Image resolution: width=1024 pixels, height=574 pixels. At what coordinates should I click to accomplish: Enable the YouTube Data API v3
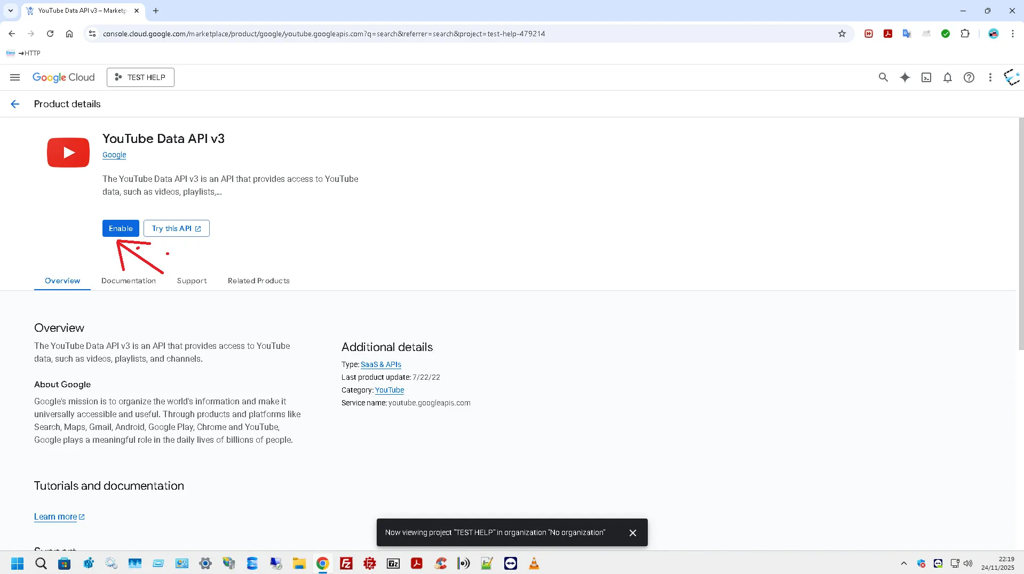point(121,228)
